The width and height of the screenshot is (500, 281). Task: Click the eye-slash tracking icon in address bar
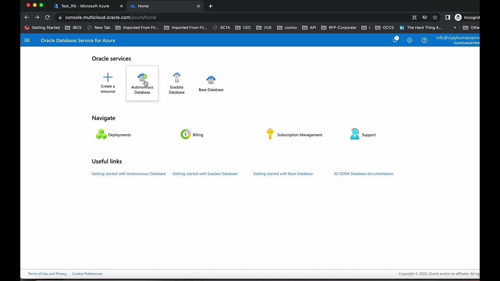425,17
